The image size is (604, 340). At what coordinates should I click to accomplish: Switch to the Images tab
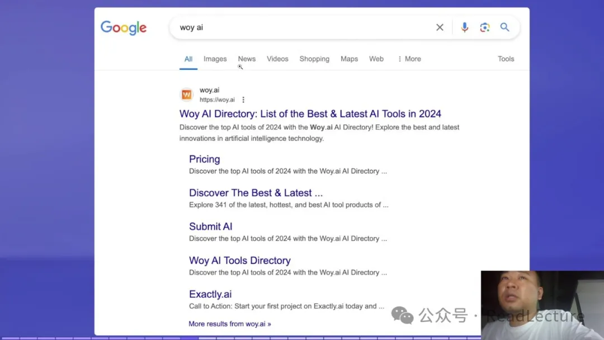pos(215,59)
